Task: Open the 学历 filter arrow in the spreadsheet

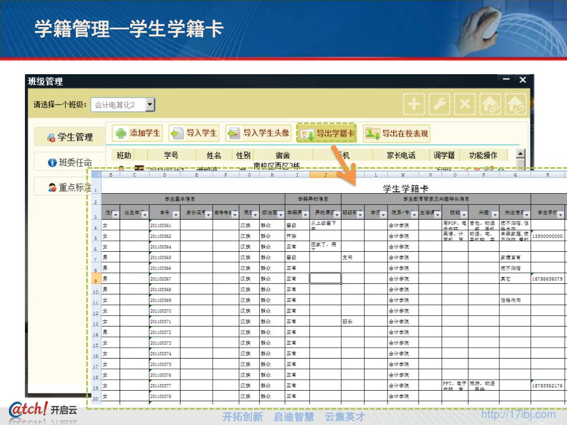Action: click(x=383, y=215)
